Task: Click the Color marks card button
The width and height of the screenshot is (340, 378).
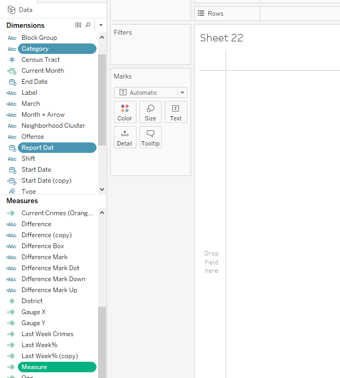Action: 125,112
